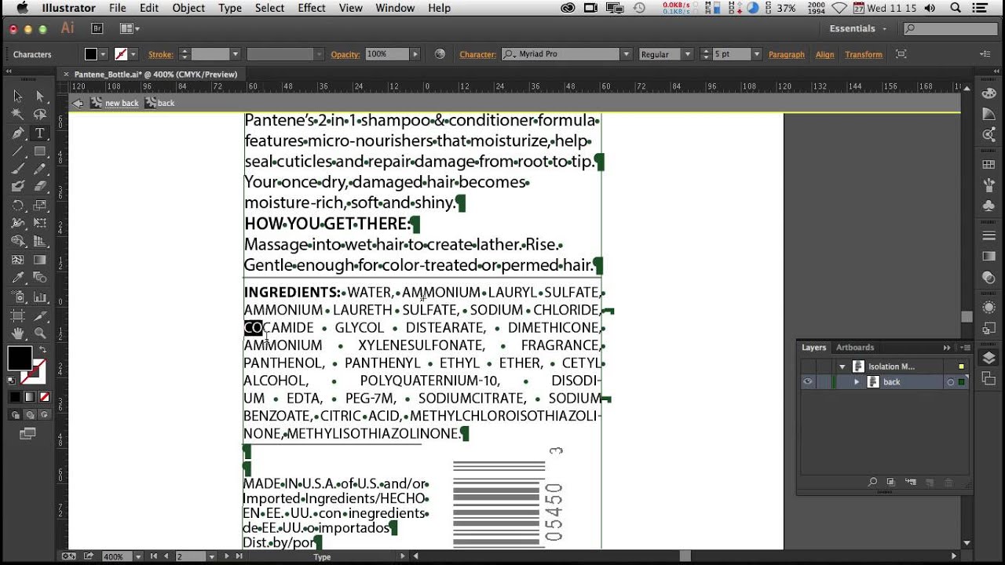Select the Eraser tool

point(39,187)
